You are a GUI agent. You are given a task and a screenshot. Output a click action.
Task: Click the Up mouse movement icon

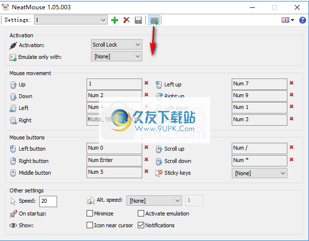pyautogui.click(x=13, y=85)
